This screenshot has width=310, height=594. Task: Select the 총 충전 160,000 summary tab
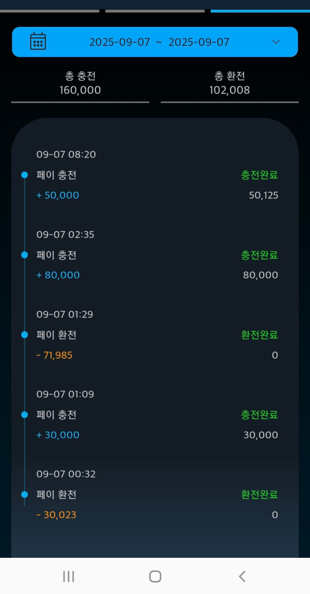[80, 83]
